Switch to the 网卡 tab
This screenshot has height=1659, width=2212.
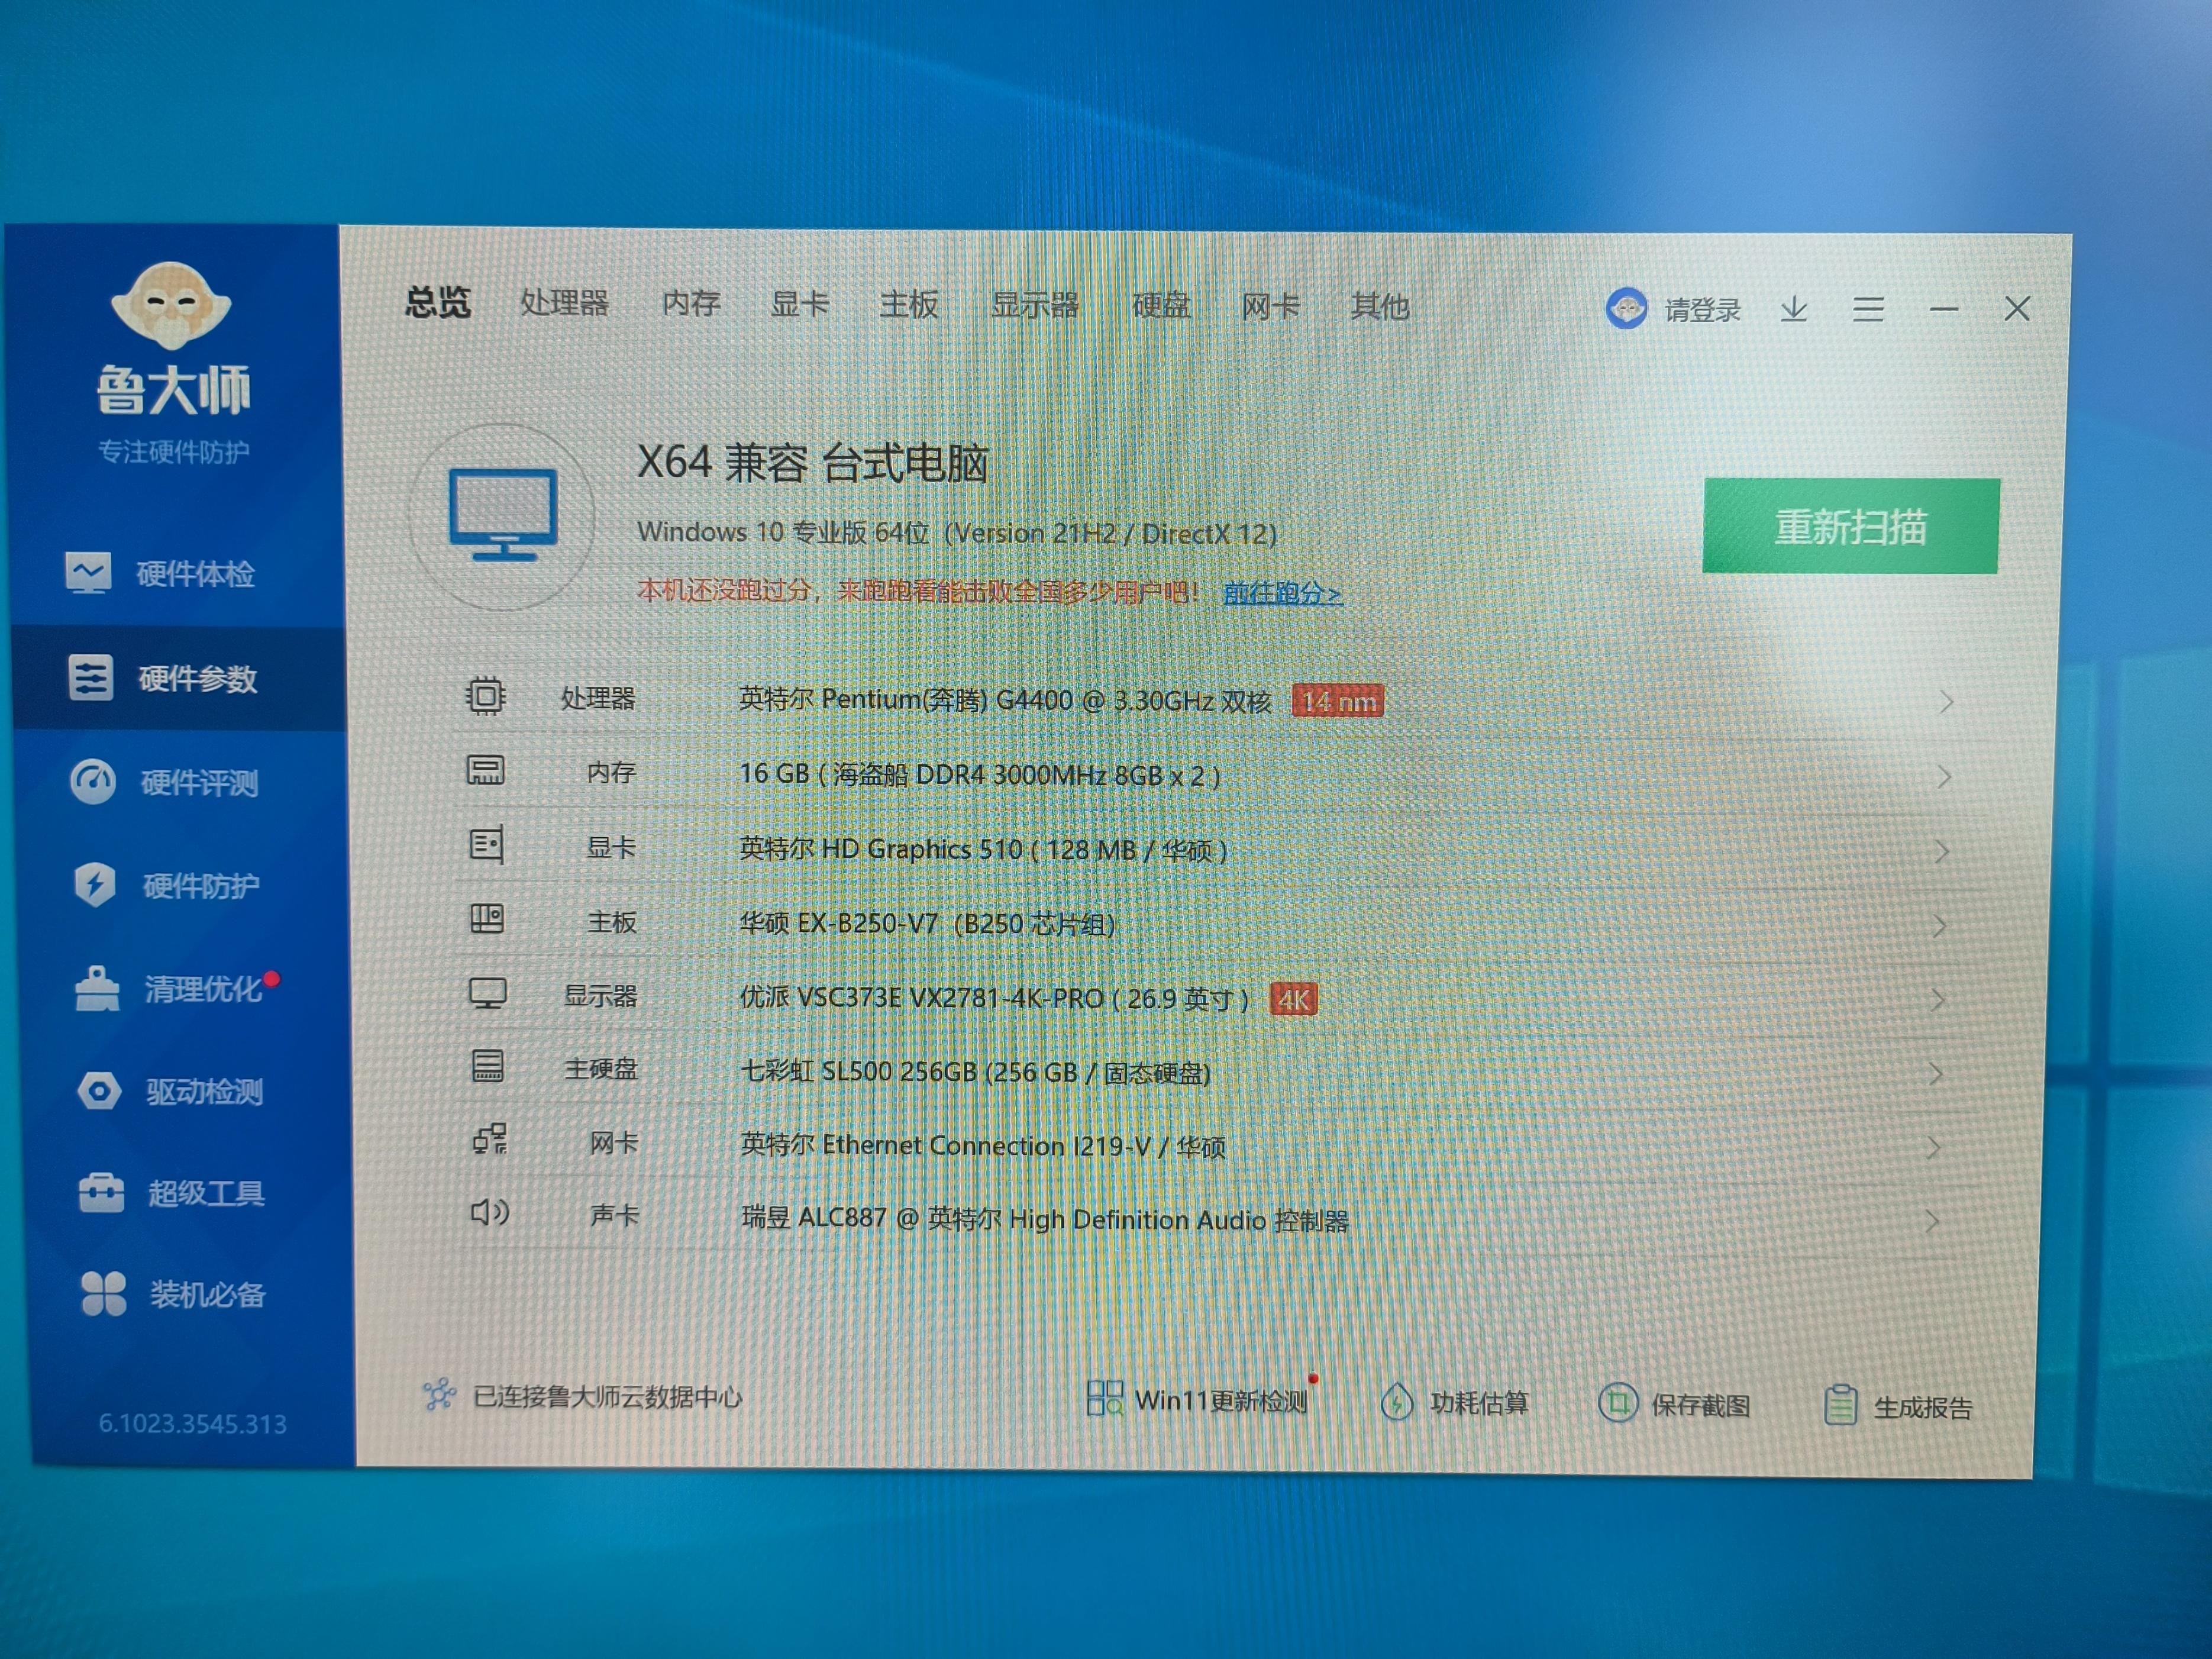[1270, 307]
